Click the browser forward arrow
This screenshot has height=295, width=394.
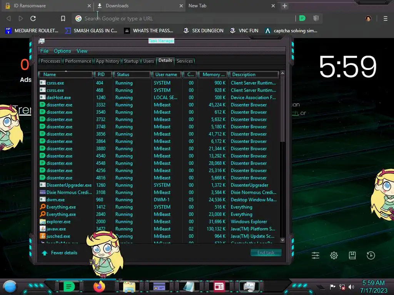click(21, 18)
